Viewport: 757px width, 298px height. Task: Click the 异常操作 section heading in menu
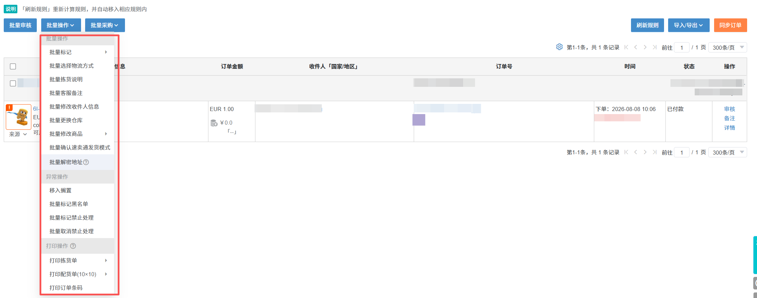(x=57, y=177)
